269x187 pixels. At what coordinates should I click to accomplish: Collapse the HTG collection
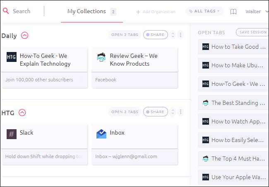22,112
